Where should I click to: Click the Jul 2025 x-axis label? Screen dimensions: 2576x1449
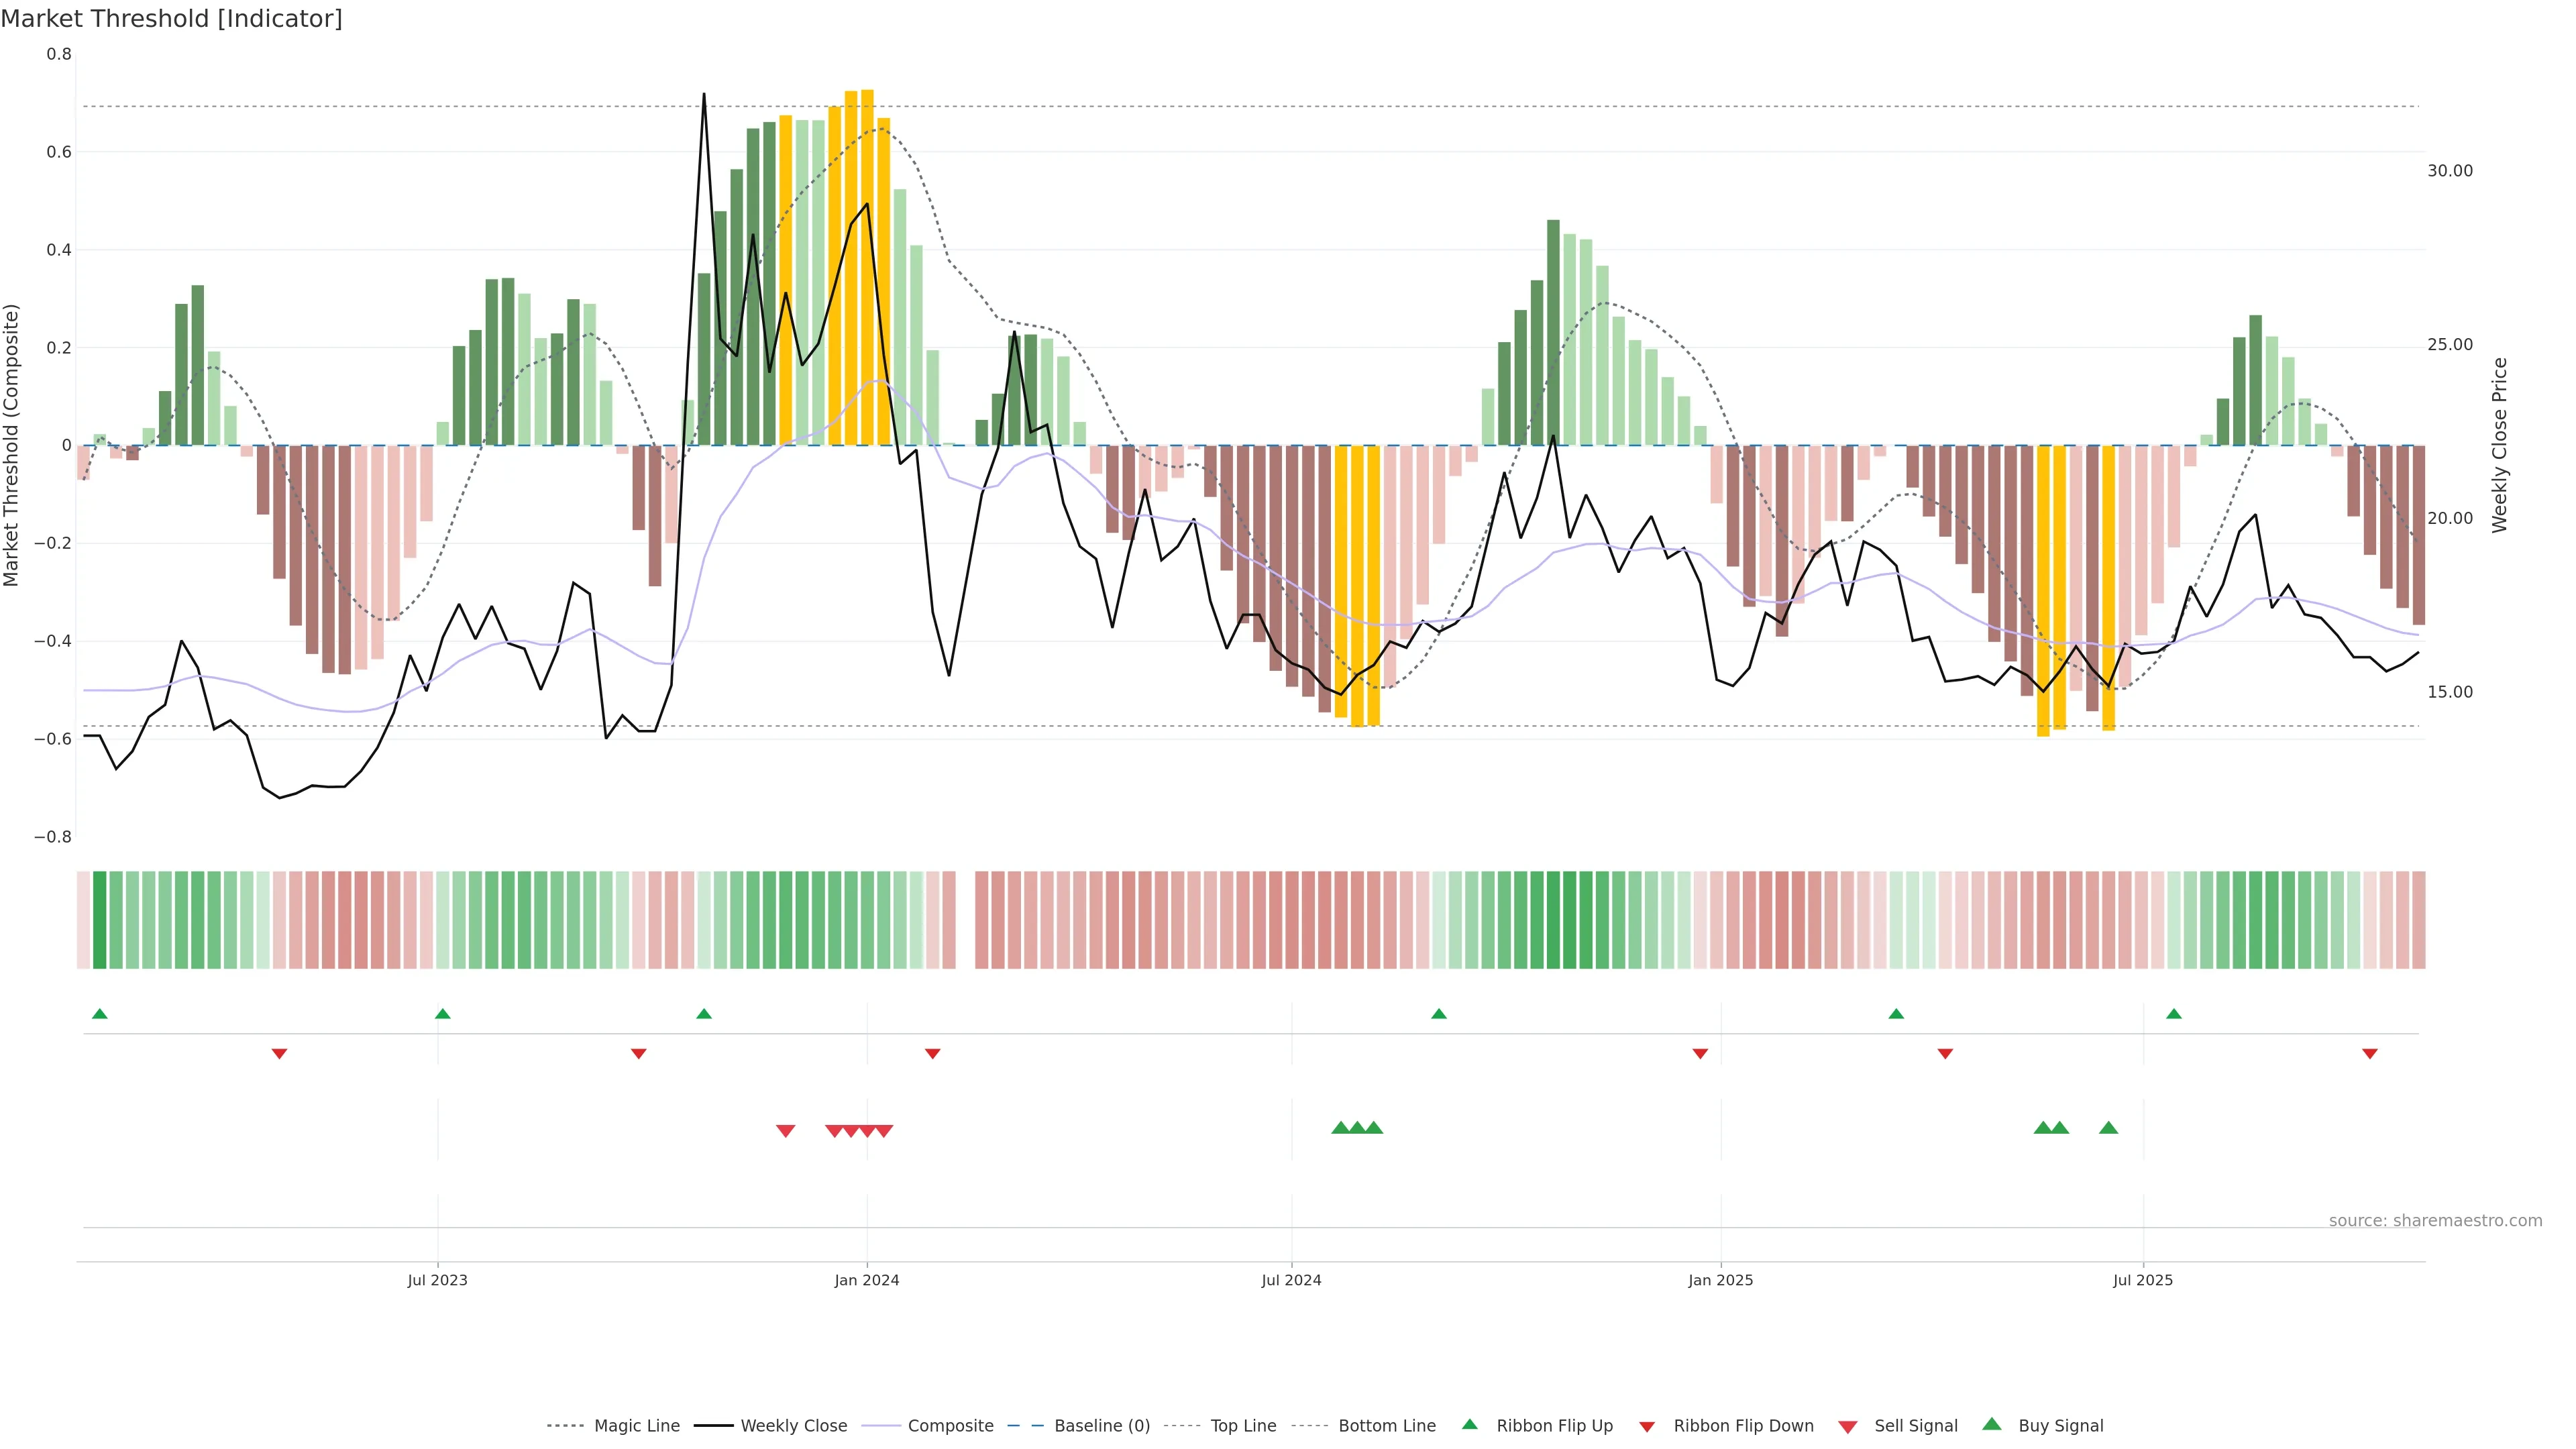2142,1280
